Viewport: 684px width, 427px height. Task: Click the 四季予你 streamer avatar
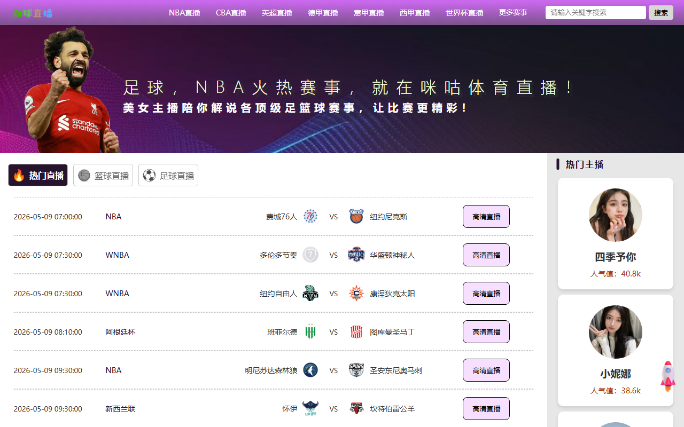(616, 215)
